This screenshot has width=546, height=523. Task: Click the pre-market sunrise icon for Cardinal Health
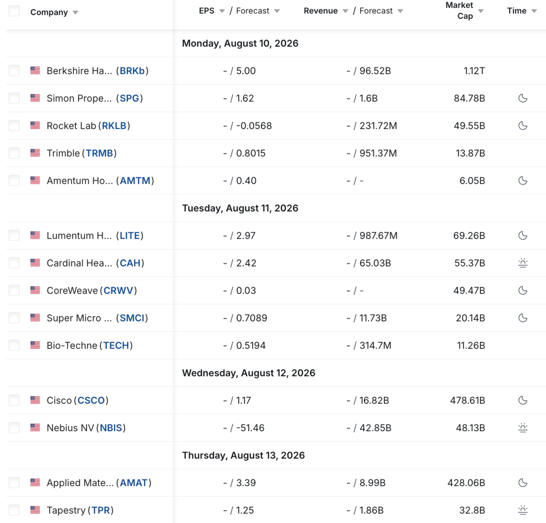click(x=523, y=263)
